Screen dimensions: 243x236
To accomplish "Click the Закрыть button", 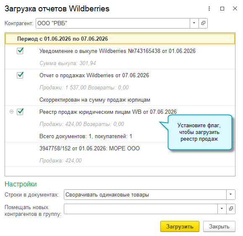I will point(219,226).
